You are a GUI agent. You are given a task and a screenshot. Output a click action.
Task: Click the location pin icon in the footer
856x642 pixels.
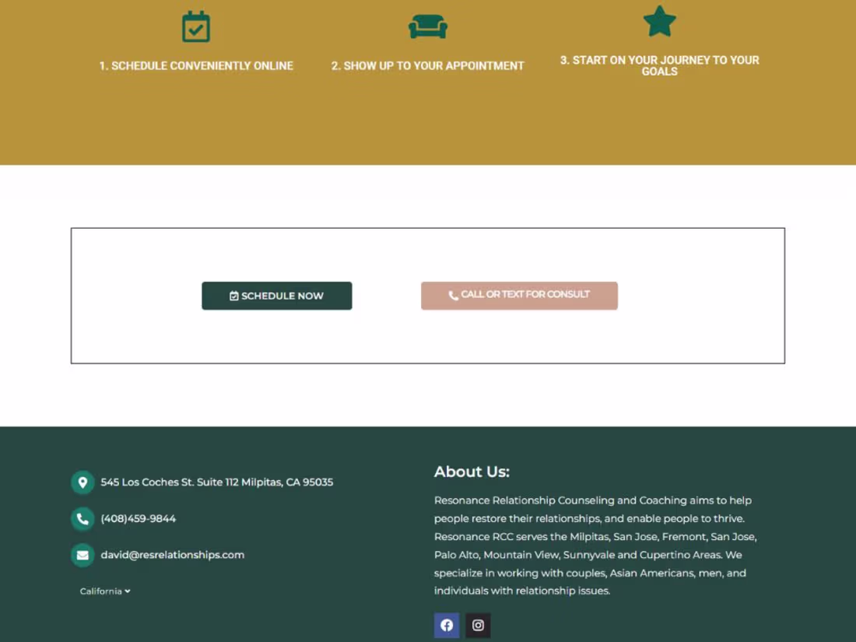pos(82,482)
